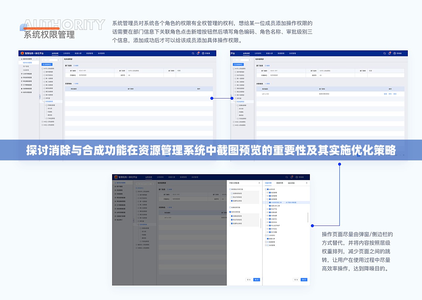Open the 文书模板配置 sidebar icon

(x=21, y=85)
